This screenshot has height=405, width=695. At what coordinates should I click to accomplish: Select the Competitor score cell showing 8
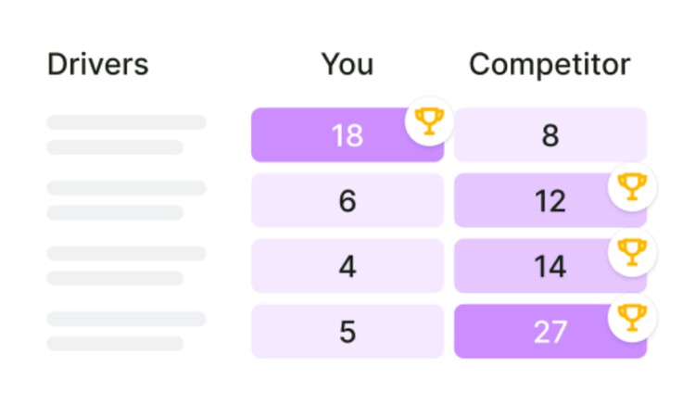(x=550, y=134)
